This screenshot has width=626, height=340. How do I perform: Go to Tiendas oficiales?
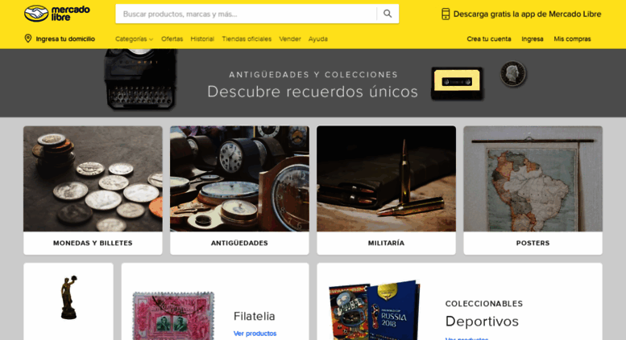pyautogui.click(x=247, y=39)
